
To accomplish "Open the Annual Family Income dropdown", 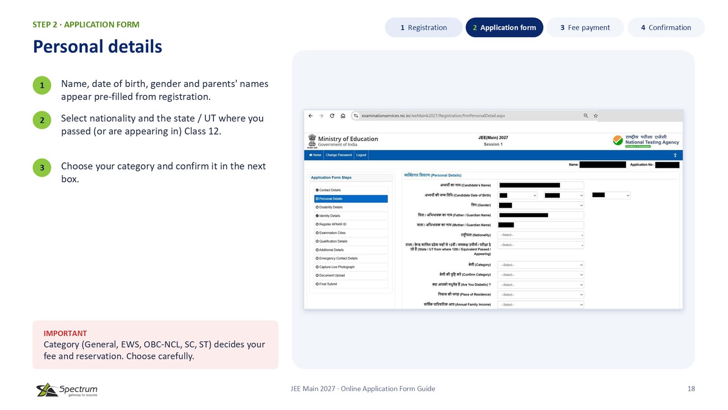I will [541, 305].
